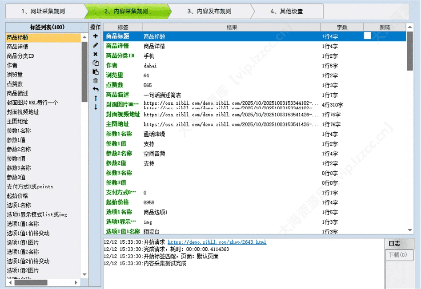Screen dimensions: 421x289
Task: Click the 标签 column header
Action: [x=123, y=27]
